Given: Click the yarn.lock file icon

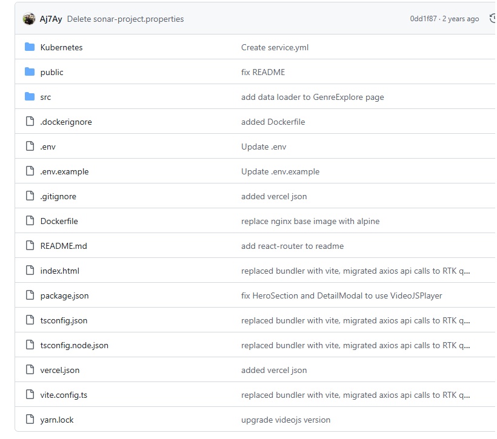Looking at the screenshot, I should pos(30,420).
